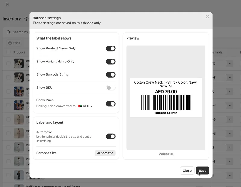Collapse the sidebar with the panel icon
This screenshot has height=187, width=241.
pyautogui.click(x=7, y=5)
